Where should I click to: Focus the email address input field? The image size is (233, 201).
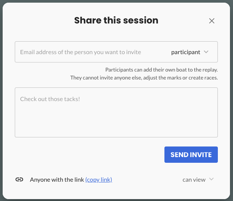pos(91,52)
